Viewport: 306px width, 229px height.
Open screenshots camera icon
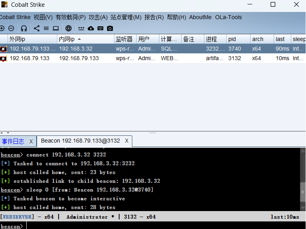[110, 29]
